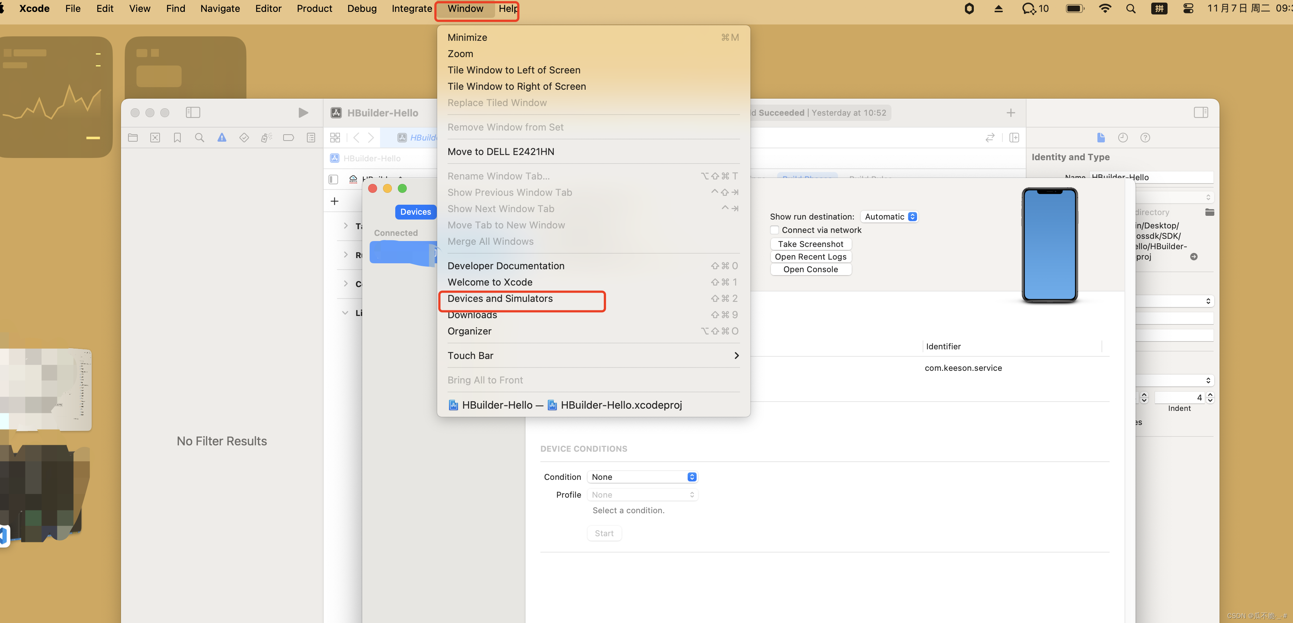The height and width of the screenshot is (623, 1293).
Task: Toggle the inspectors panel icon
Action: 1201,113
